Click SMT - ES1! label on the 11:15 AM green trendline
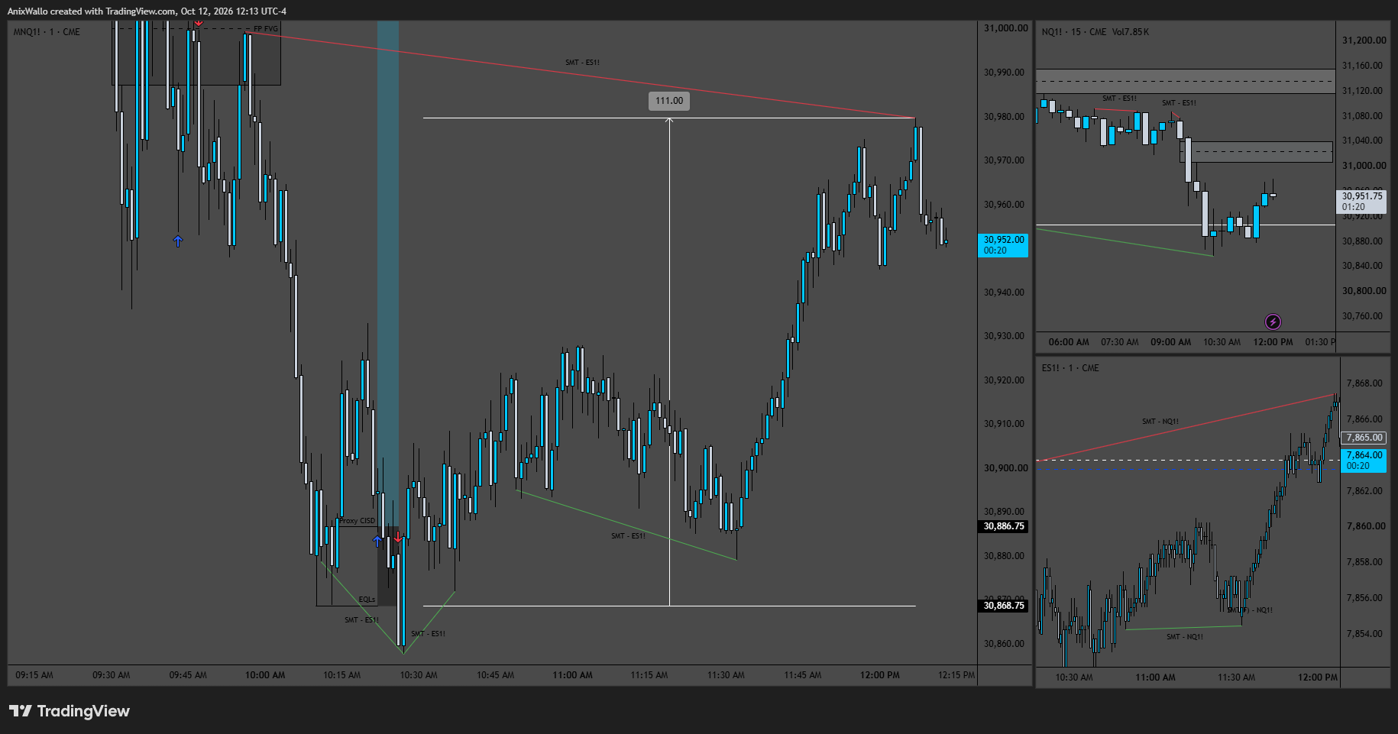The width and height of the screenshot is (1398, 734). [628, 536]
